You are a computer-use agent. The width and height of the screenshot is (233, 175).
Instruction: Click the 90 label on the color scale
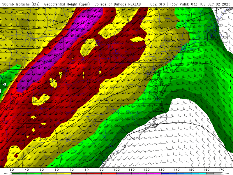(102, 170)
